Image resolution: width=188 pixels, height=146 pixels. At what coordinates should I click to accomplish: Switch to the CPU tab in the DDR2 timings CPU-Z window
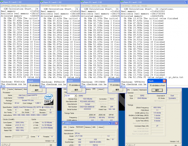pos(128,90)
